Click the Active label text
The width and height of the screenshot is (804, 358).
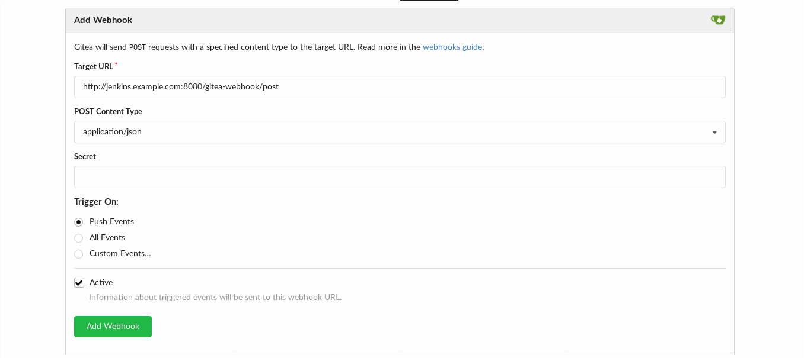pos(101,282)
